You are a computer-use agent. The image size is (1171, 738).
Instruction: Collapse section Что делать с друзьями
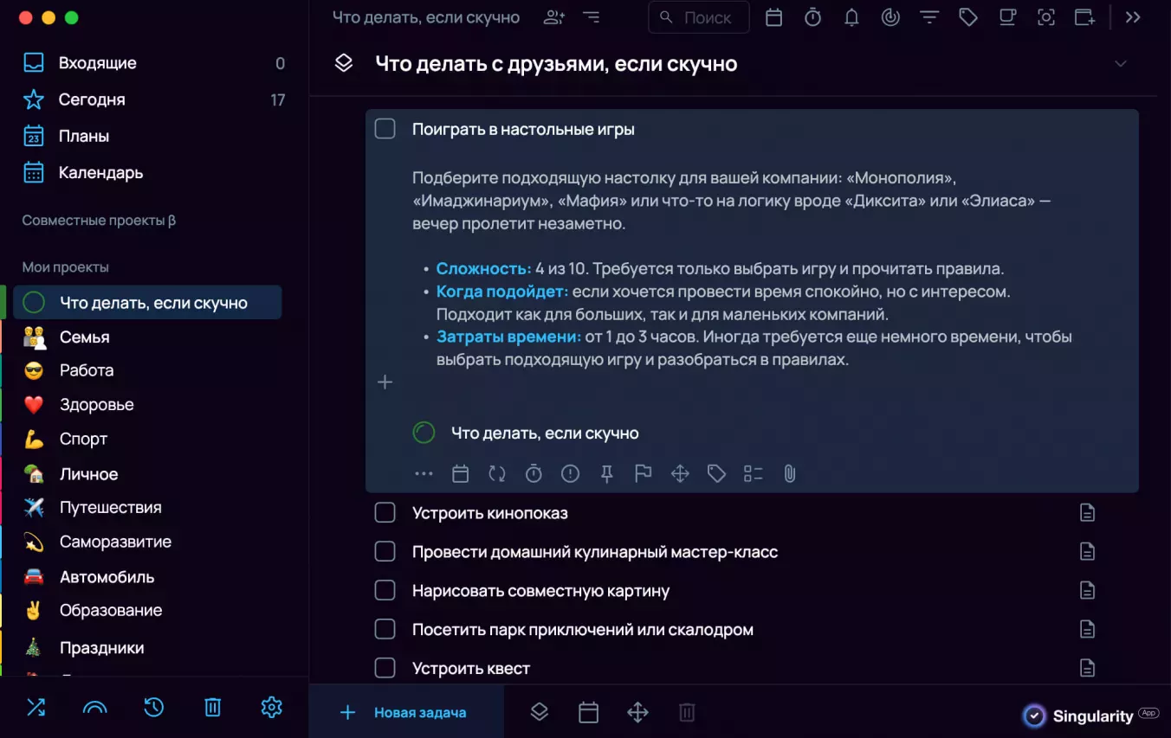(x=1121, y=64)
